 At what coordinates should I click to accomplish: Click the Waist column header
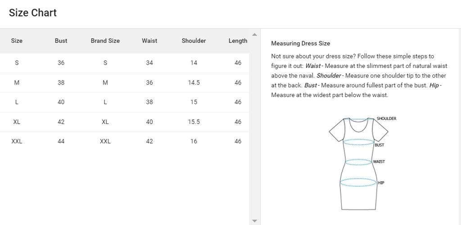149,41
